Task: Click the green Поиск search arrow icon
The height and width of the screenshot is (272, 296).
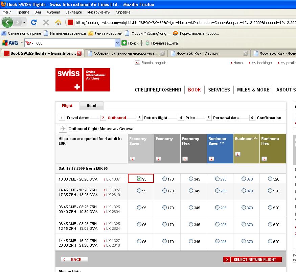Action: click(124, 43)
